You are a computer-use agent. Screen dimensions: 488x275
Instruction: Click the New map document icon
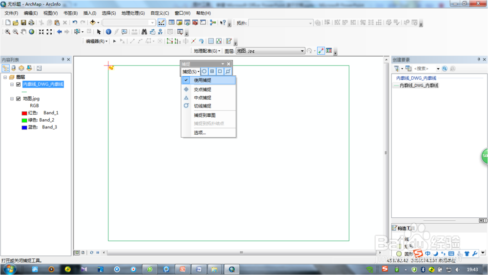[x=8, y=22]
